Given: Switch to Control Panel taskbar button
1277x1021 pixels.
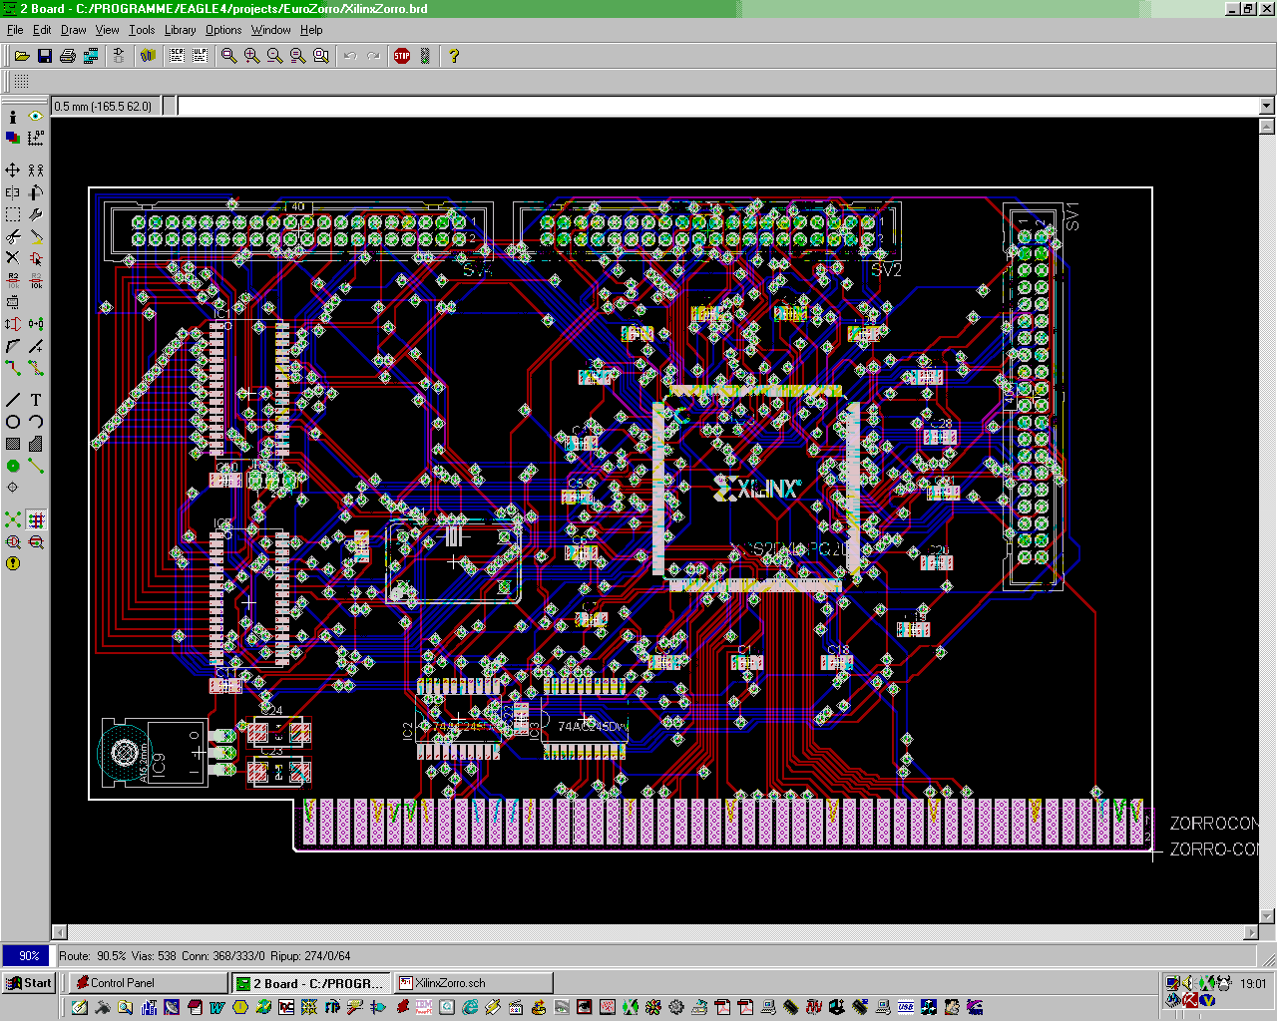Looking at the screenshot, I should pos(147,983).
